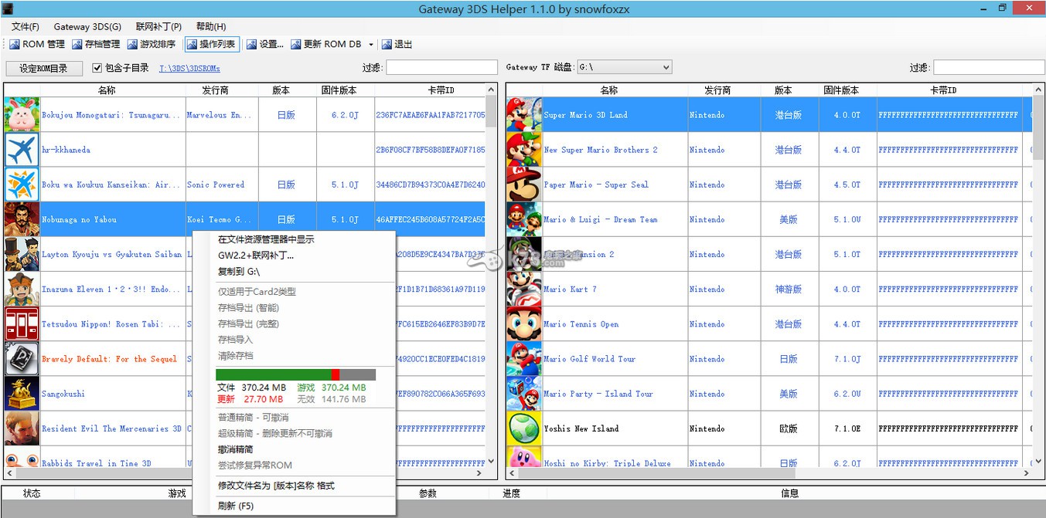Click right list horizontal scrollbar
The height and width of the screenshot is (518, 1046).
tap(768, 473)
